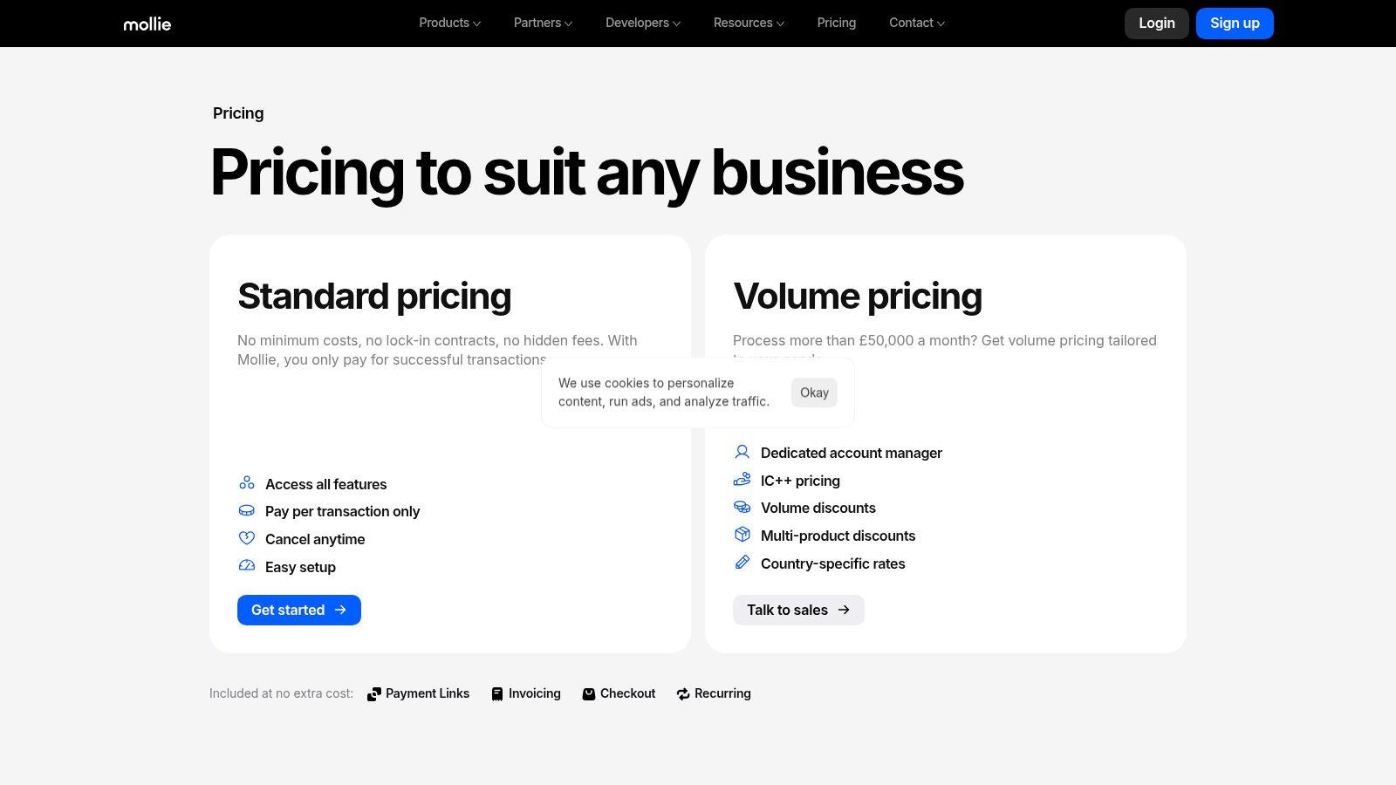Viewport: 1396px width, 785px height.
Task: Click the Mollie logo
Action: coord(147,24)
